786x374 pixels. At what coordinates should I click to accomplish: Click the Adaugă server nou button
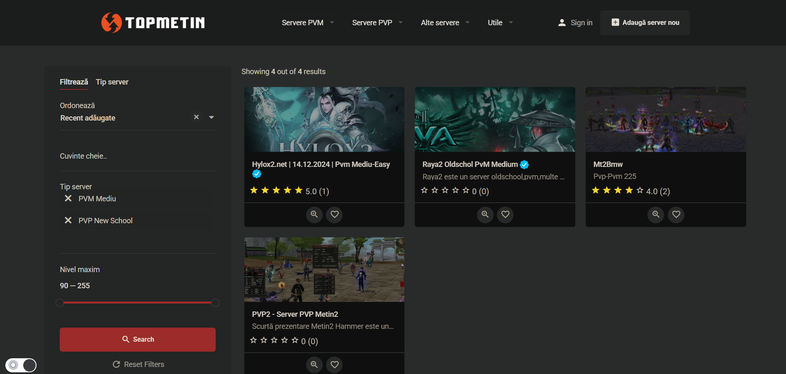645,23
